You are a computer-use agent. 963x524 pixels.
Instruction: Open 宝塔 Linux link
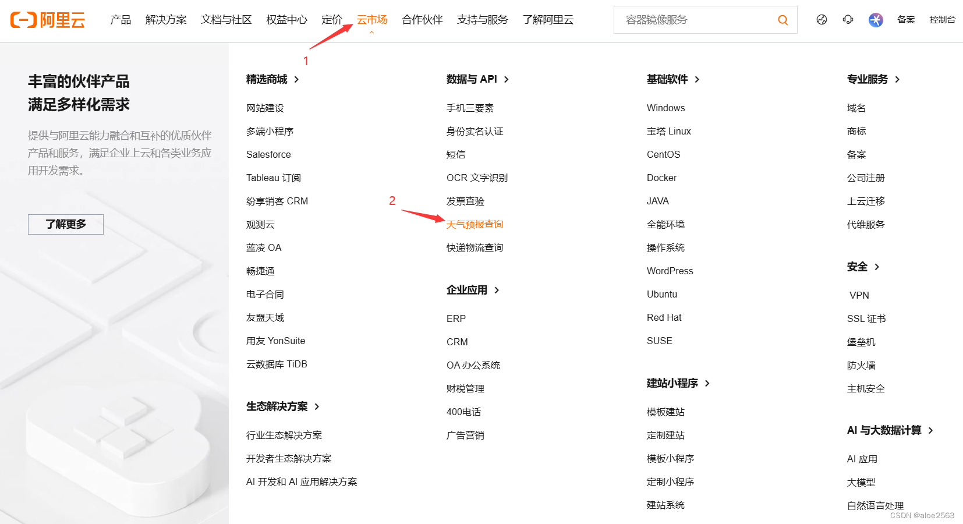pyautogui.click(x=668, y=131)
